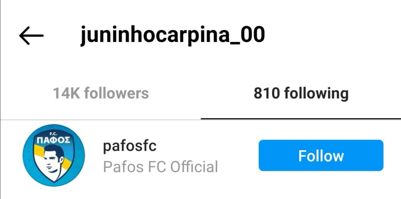Open the pafosfc username link

(130, 146)
